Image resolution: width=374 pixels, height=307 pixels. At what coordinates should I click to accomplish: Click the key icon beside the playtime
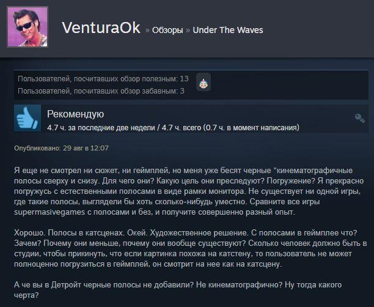coord(359,118)
